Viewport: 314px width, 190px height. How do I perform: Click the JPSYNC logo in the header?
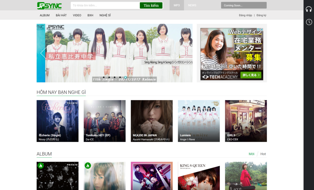pyautogui.click(x=49, y=6)
